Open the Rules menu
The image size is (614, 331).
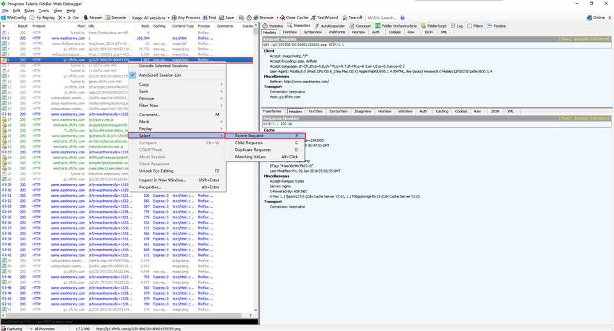[x=29, y=11]
